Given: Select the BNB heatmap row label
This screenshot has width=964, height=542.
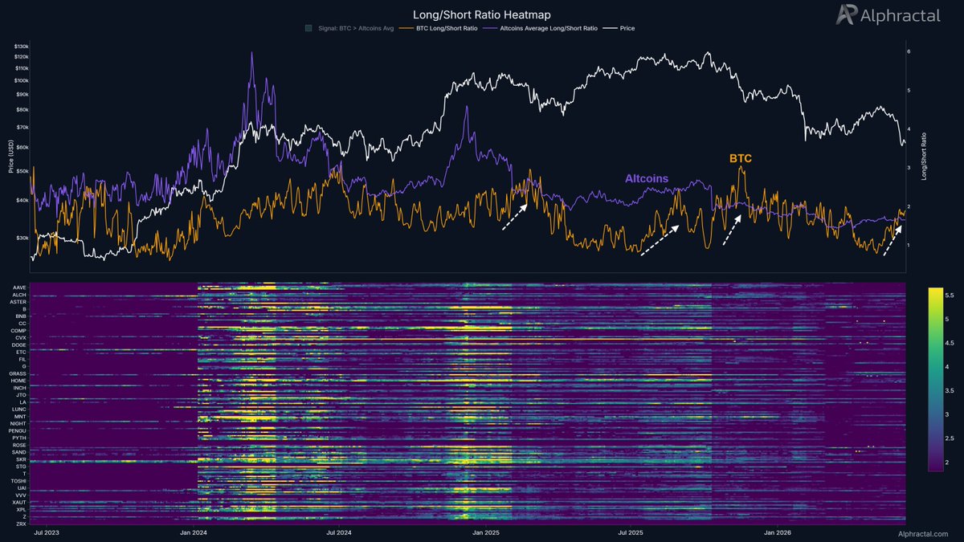Looking at the screenshot, I should [x=22, y=316].
